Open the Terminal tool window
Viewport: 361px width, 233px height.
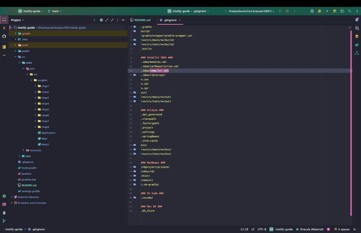4,204
